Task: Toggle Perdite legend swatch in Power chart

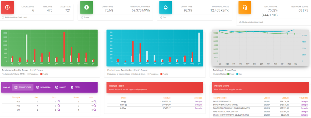Action: 41,74
